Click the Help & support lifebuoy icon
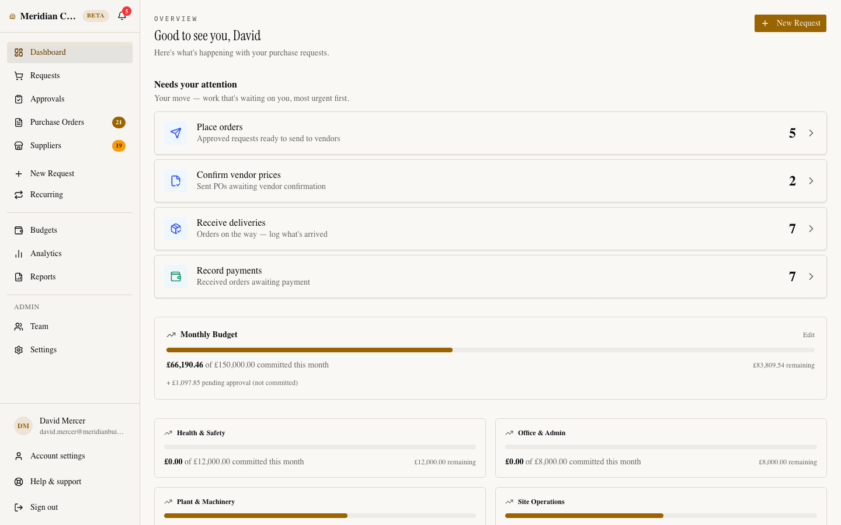This screenshot has height=525, width=841. point(19,482)
